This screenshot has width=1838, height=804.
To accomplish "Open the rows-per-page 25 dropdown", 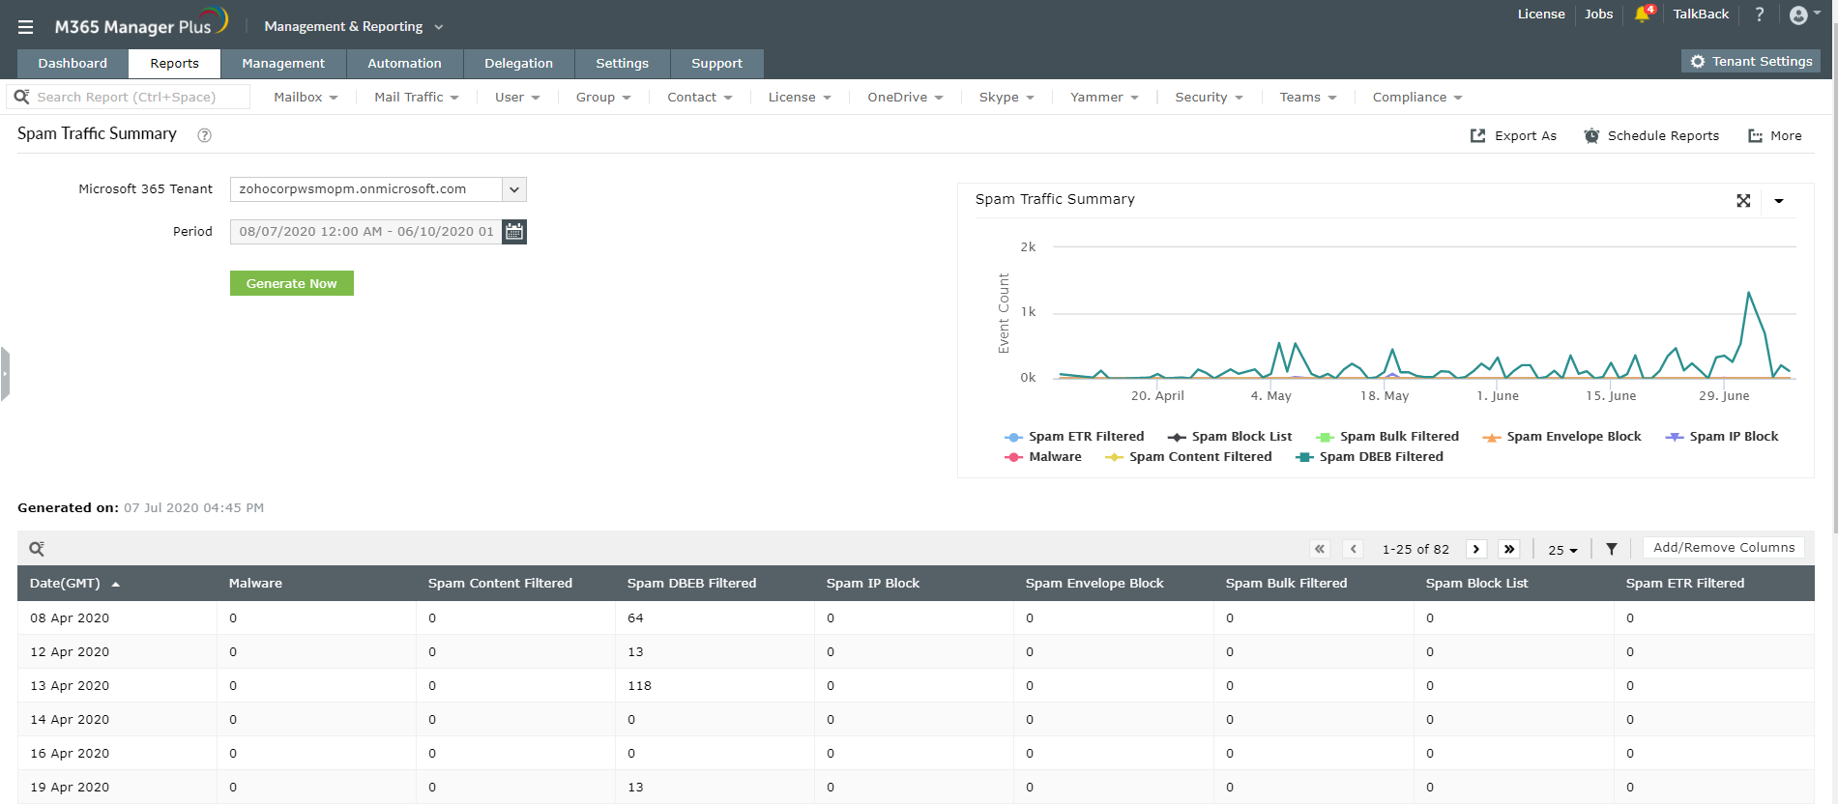I will click(x=1562, y=550).
